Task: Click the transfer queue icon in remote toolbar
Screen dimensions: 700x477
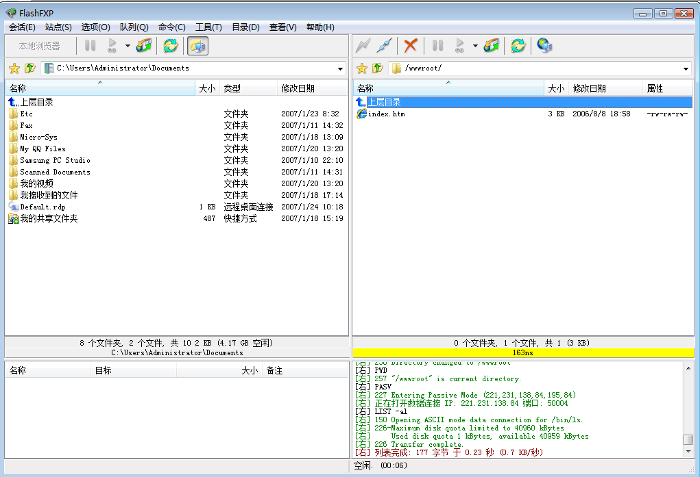Action: [x=492, y=46]
